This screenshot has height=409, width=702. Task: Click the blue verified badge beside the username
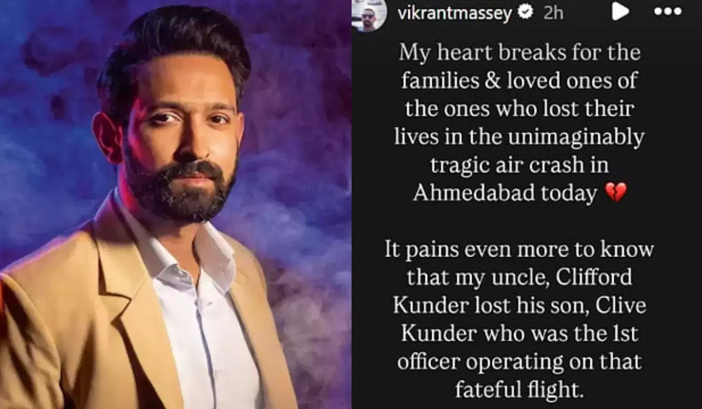(x=526, y=13)
